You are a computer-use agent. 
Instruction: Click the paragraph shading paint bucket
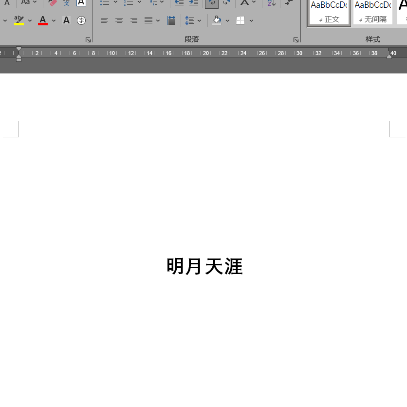[217, 20]
